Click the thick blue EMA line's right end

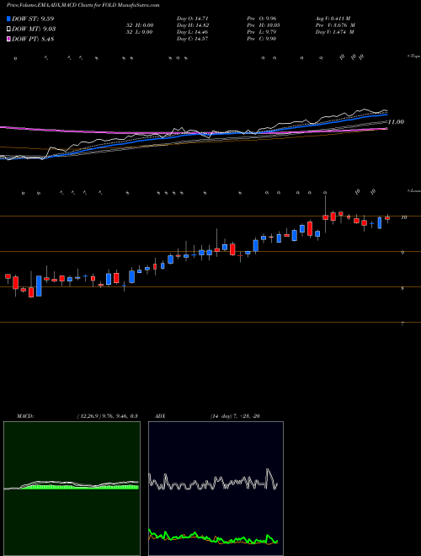click(x=386, y=115)
